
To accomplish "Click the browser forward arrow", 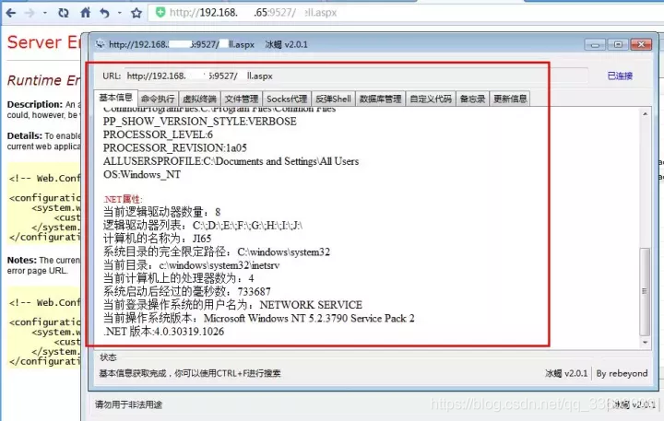I will point(30,13).
